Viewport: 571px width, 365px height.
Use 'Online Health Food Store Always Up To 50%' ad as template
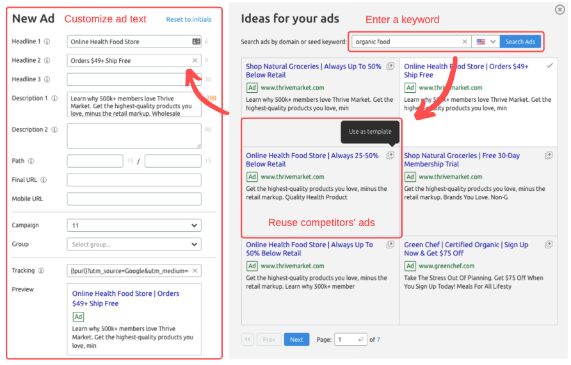390,245
